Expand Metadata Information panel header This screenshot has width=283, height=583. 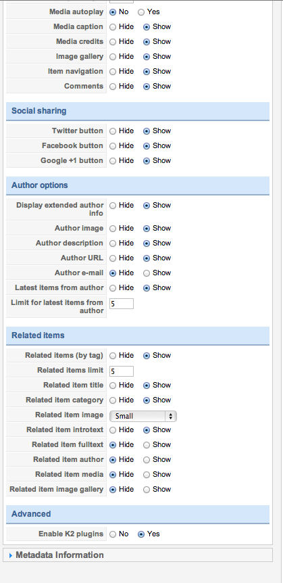point(138,555)
